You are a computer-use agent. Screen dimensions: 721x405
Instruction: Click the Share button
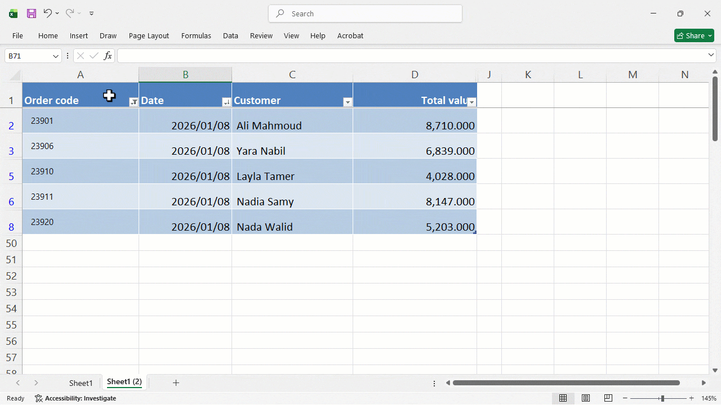[x=694, y=35]
